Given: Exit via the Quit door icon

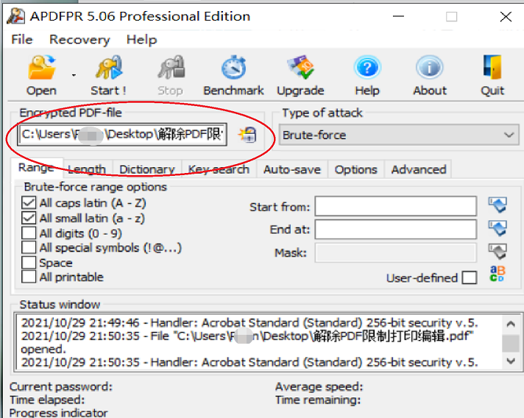Looking at the screenshot, I should 492,68.
